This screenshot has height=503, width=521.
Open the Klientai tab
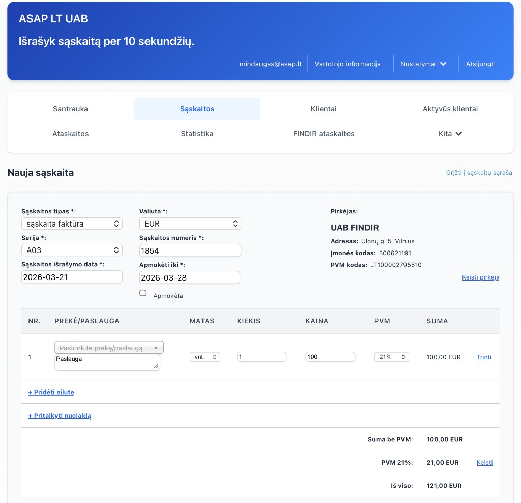pyautogui.click(x=324, y=109)
